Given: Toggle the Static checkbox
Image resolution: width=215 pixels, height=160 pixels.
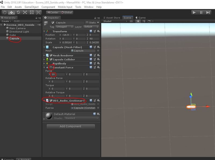Looking at the screenshot, I should pos(87,23).
